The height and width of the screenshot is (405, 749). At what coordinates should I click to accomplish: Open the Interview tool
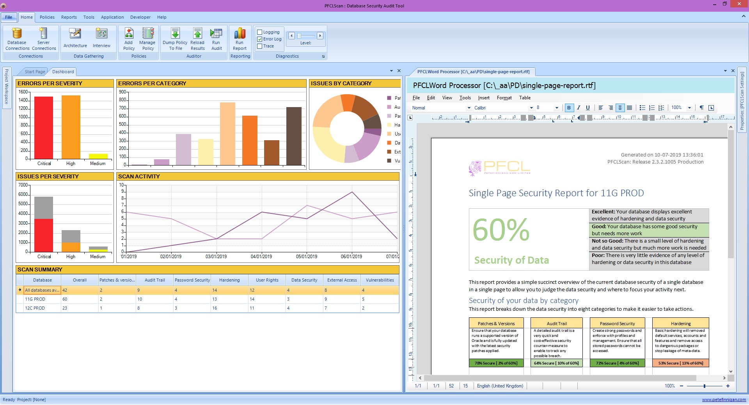tap(101, 38)
